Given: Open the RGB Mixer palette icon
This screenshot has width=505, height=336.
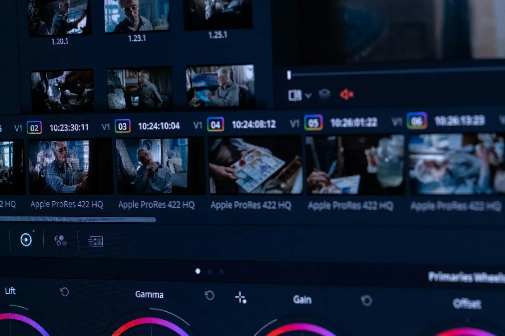Looking at the screenshot, I should (x=60, y=240).
